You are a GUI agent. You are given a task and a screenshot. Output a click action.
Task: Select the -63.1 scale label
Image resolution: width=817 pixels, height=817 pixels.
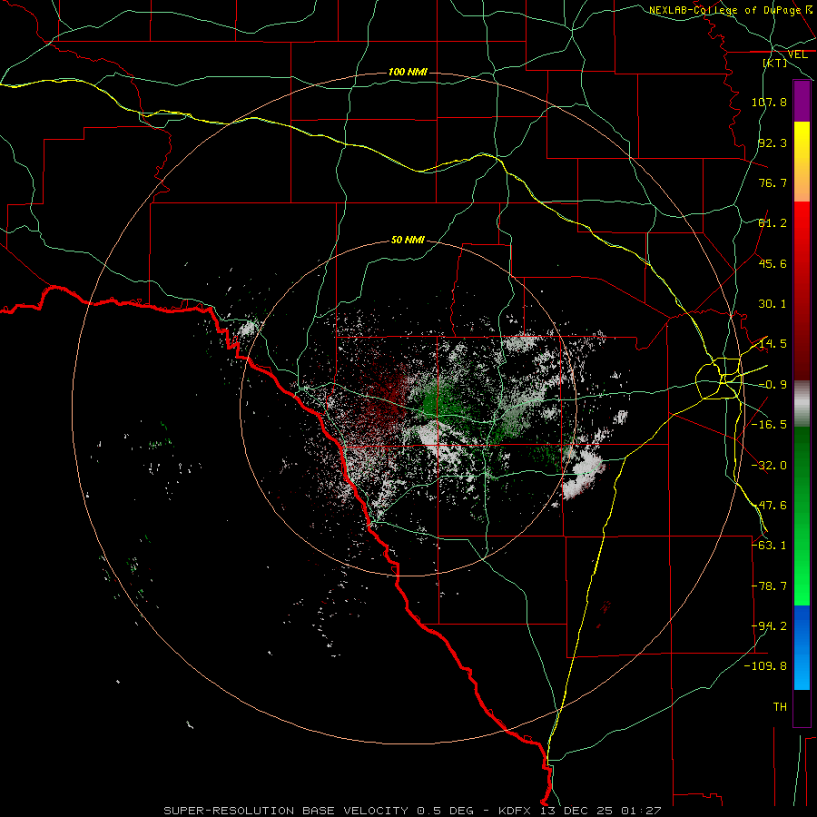769,546
